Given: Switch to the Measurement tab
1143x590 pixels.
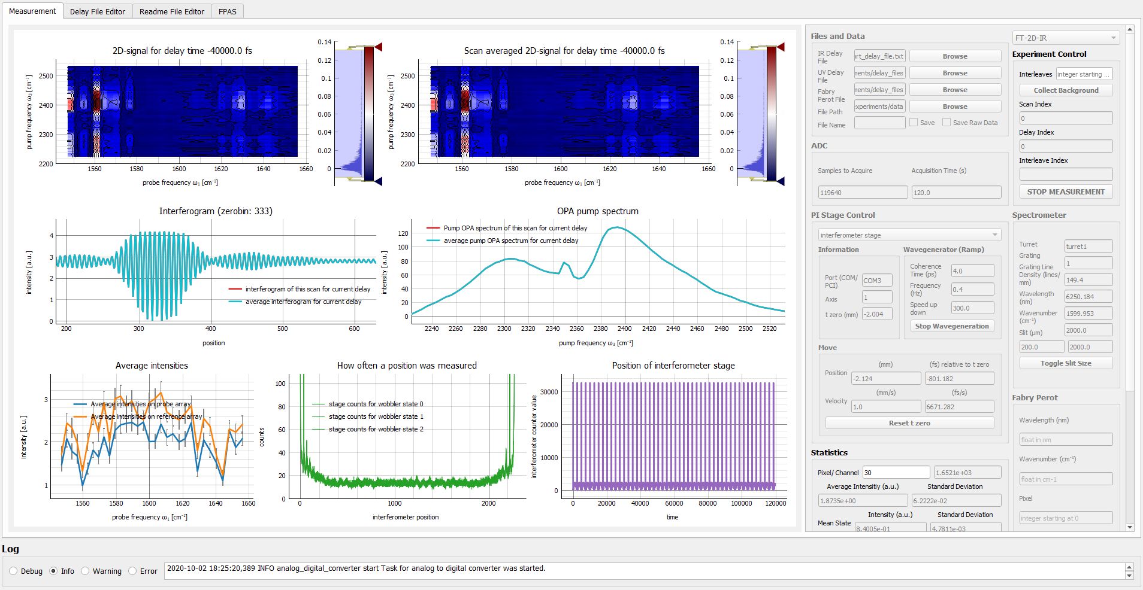Looking at the screenshot, I should coord(32,11).
